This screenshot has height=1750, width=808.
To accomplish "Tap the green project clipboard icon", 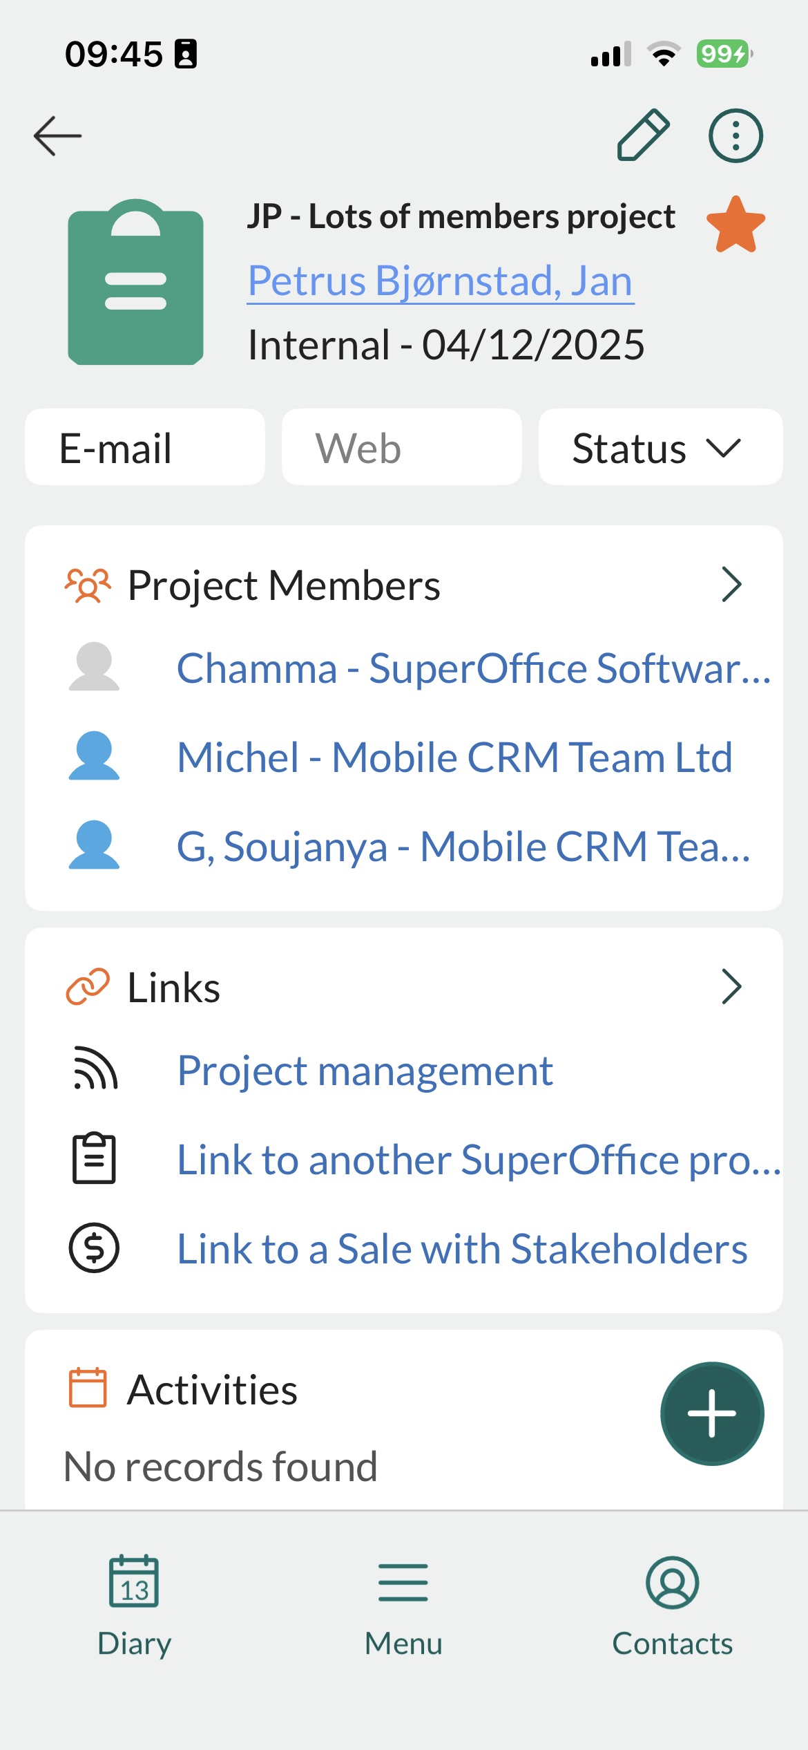I will pos(135,283).
